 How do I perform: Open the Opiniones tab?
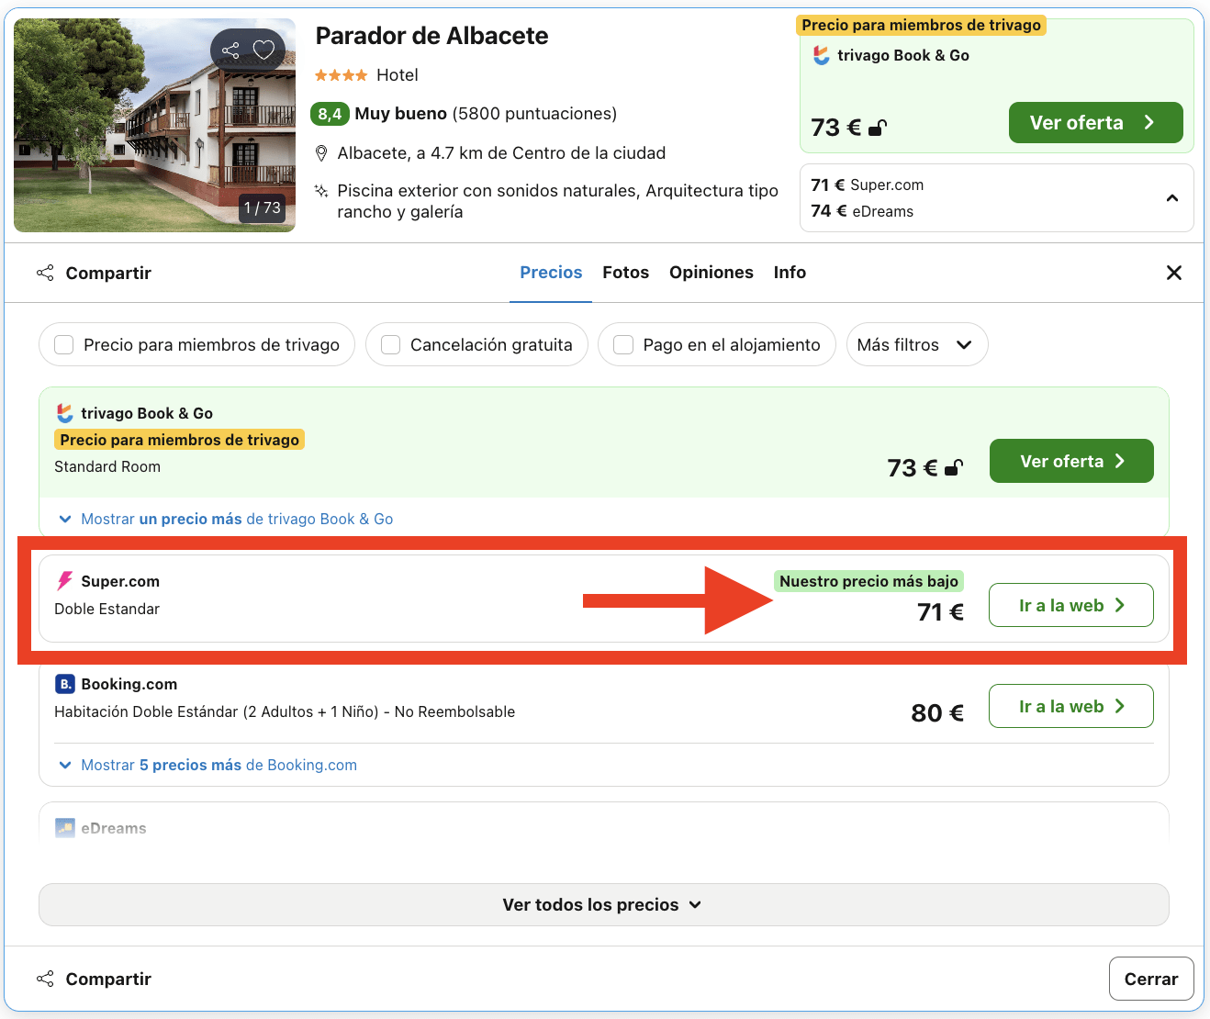point(711,273)
